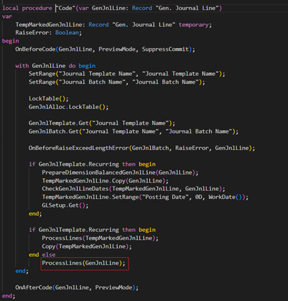Screen dimensions: 288x301
Task: Click GenJnlTemplate.Get call
Action: (x=102, y=123)
